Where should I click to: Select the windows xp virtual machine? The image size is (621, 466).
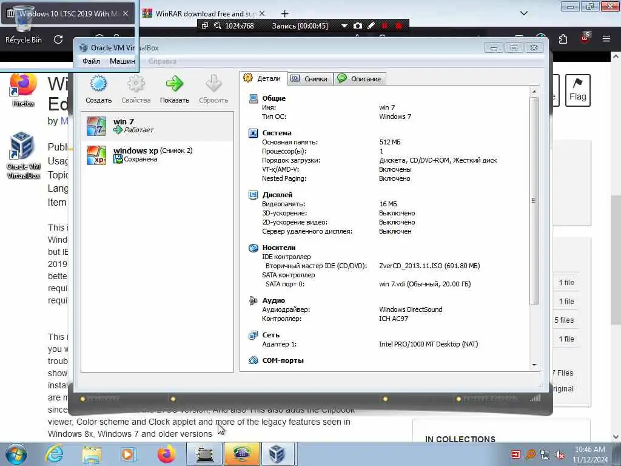pyautogui.click(x=157, y=155)
